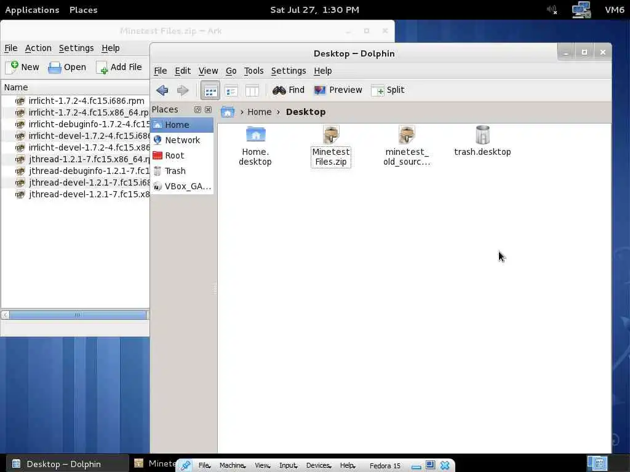Open Ark File menu

pos(11,48)
